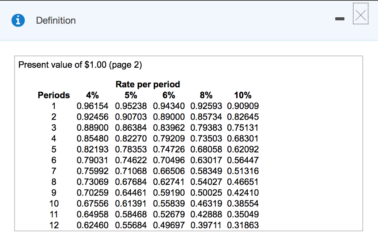Select the 6% column header
378x235 pixels.
[x=169, y=95]
